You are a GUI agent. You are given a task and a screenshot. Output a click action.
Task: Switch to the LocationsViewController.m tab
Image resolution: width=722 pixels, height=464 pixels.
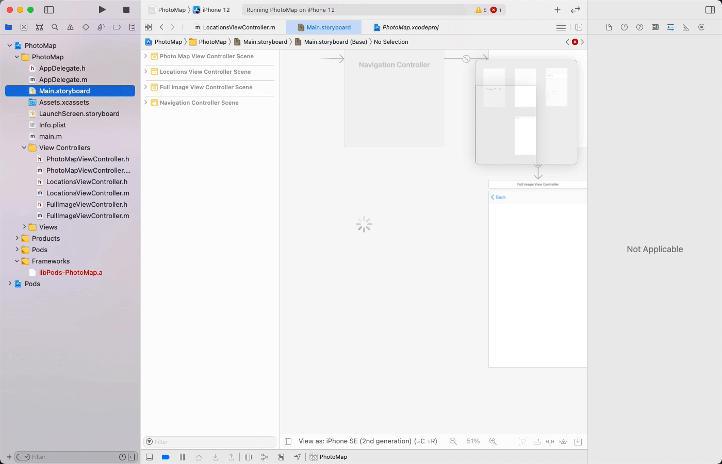point(237,27)
